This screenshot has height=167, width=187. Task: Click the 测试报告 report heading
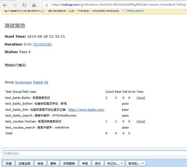click(x=15, y=26)
